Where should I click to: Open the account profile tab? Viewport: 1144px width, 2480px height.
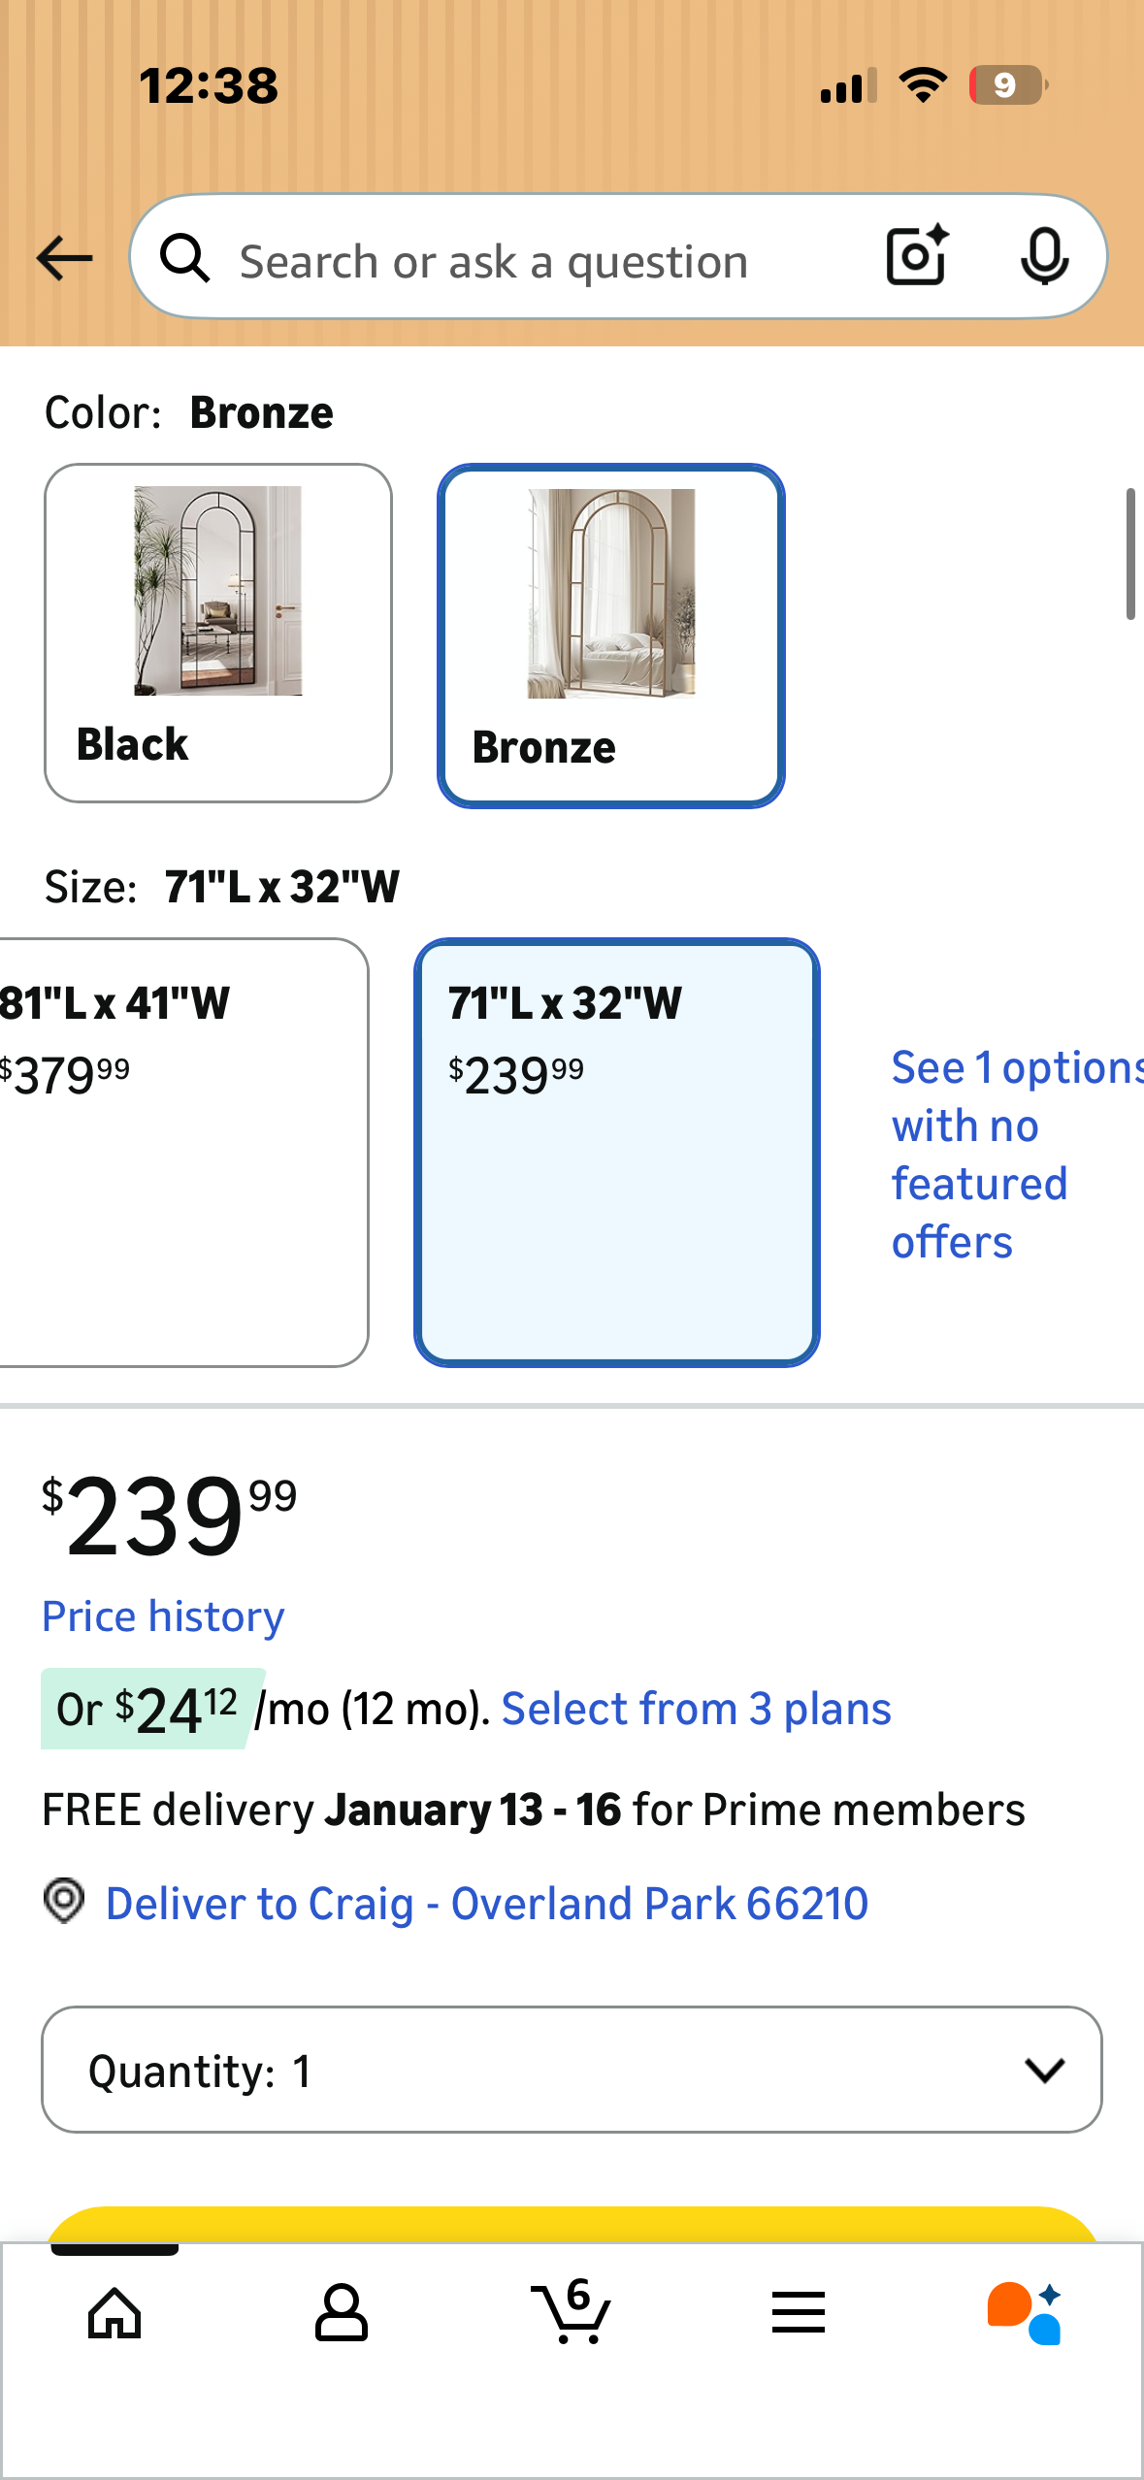[342, 2313]
